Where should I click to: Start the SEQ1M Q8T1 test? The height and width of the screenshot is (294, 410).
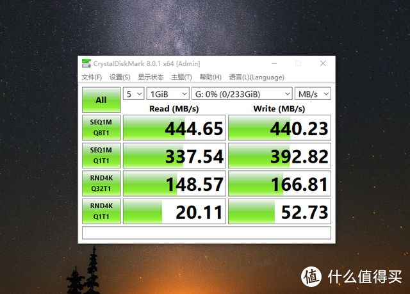[101, 127]
